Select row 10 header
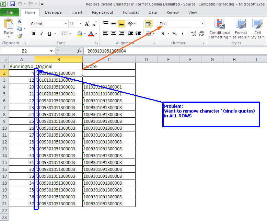Image resolution: width=267 pixels, height=221 pixels. [4, 128]
